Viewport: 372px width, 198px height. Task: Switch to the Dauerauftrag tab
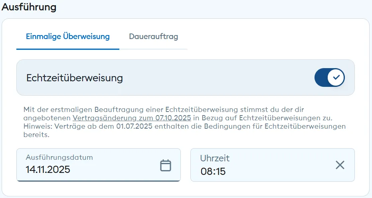[153, 37]
